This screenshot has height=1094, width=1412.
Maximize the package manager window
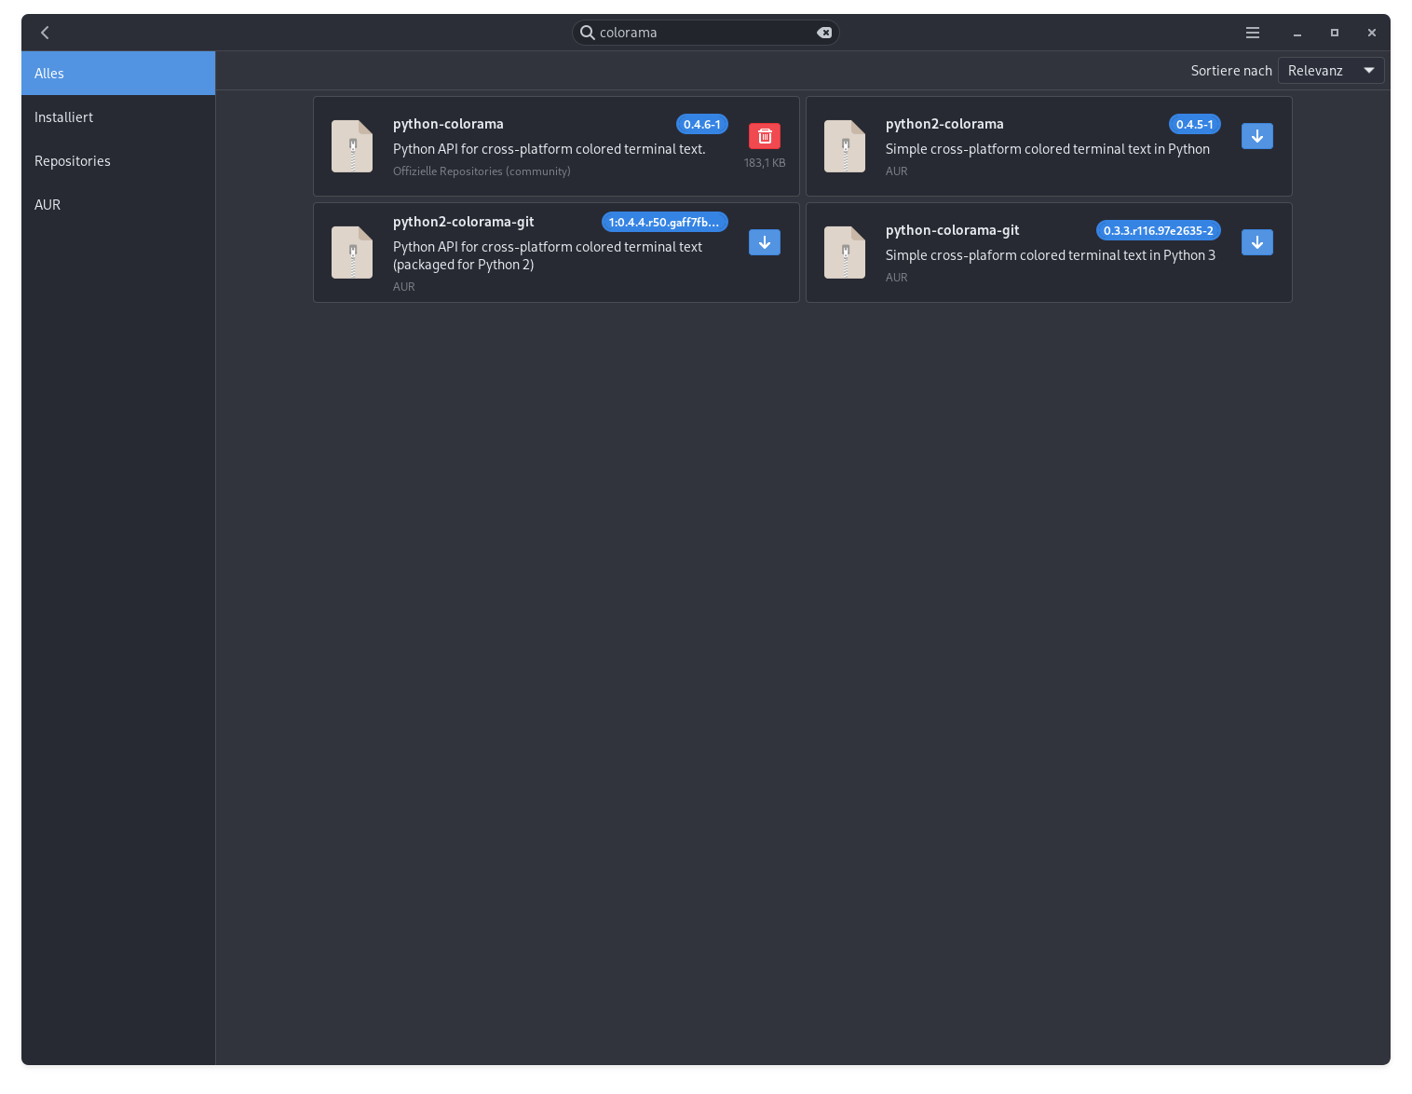click(x=1334, y=33)
